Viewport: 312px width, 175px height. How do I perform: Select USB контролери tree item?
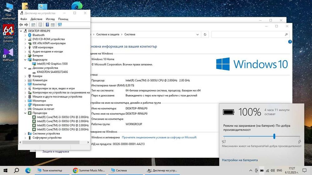click(43, 47)
